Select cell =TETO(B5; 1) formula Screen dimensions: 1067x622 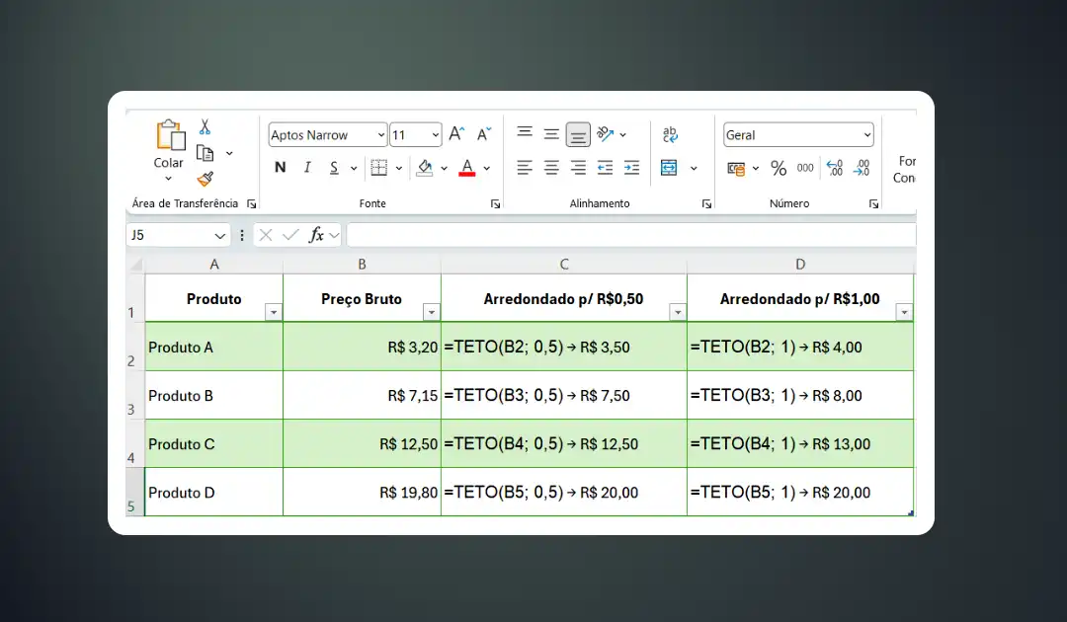[800, 492]
